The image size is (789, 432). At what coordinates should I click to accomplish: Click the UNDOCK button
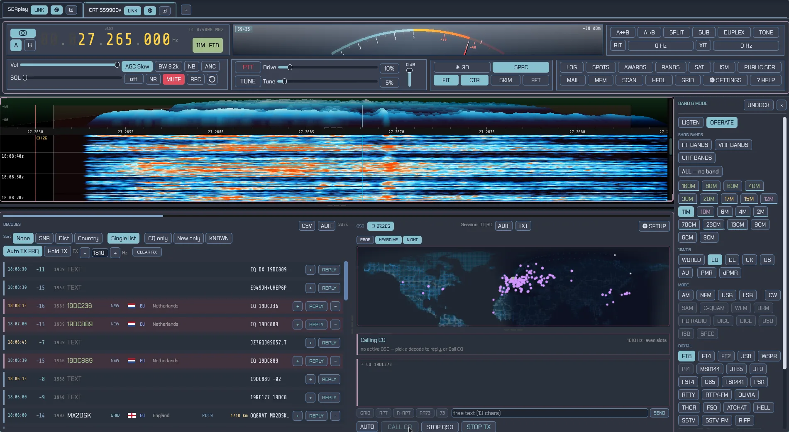758,105
